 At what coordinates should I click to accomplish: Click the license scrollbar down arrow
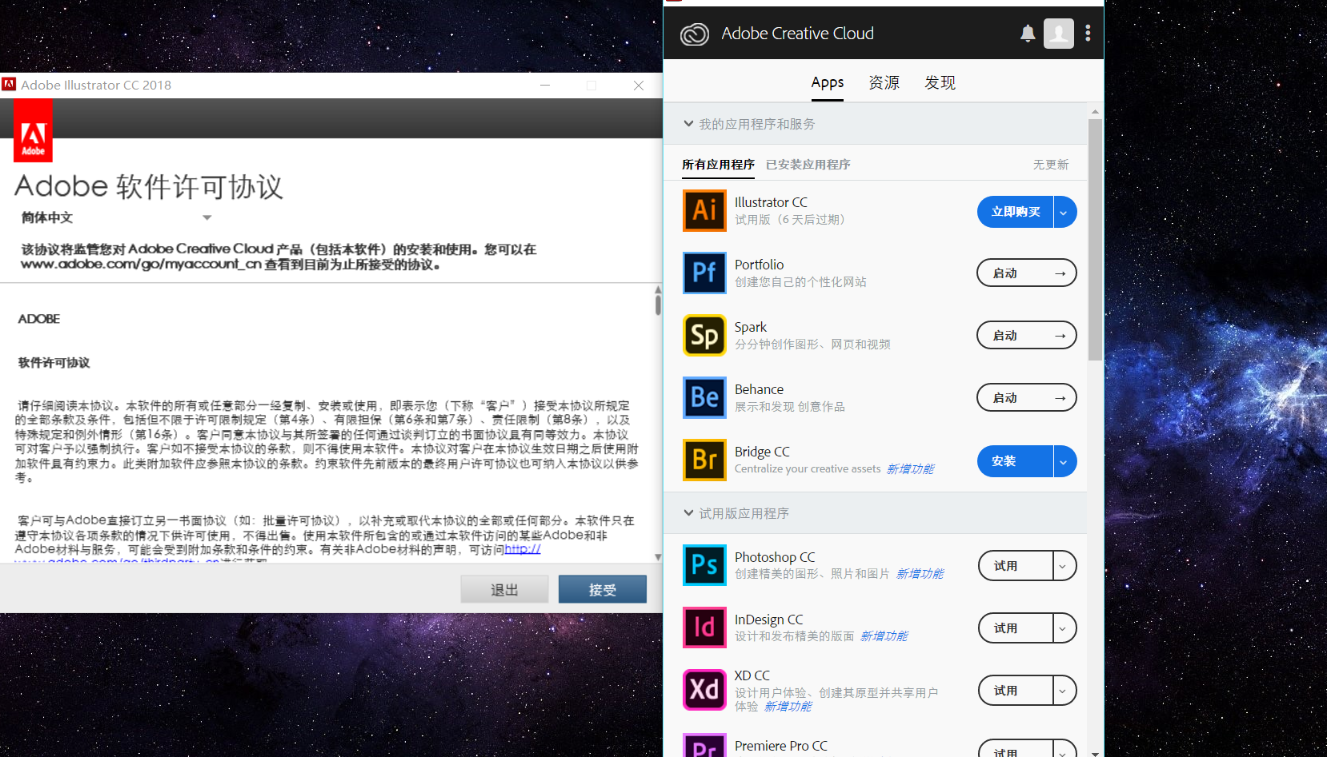tap(658, 557)
